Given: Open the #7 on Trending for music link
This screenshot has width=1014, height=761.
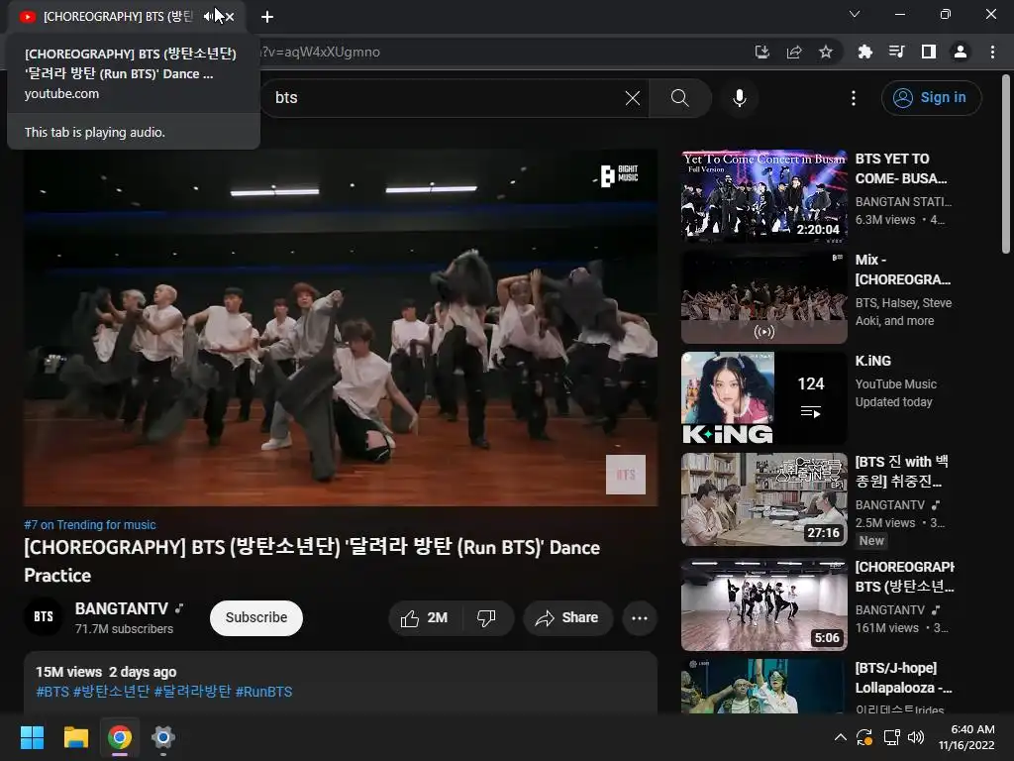Looking at the screenshot, I should click(x=90, y=525).
